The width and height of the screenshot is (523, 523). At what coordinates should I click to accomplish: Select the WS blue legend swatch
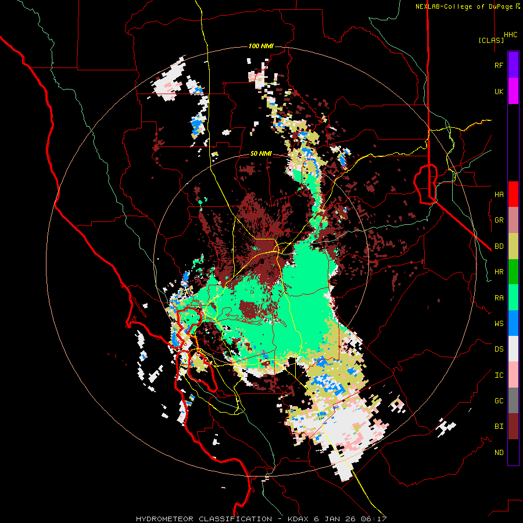point(513,323)
